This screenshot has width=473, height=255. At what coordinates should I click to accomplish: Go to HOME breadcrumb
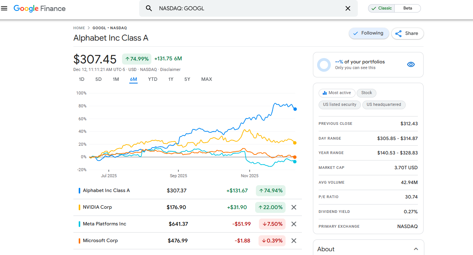pos(79,28)
